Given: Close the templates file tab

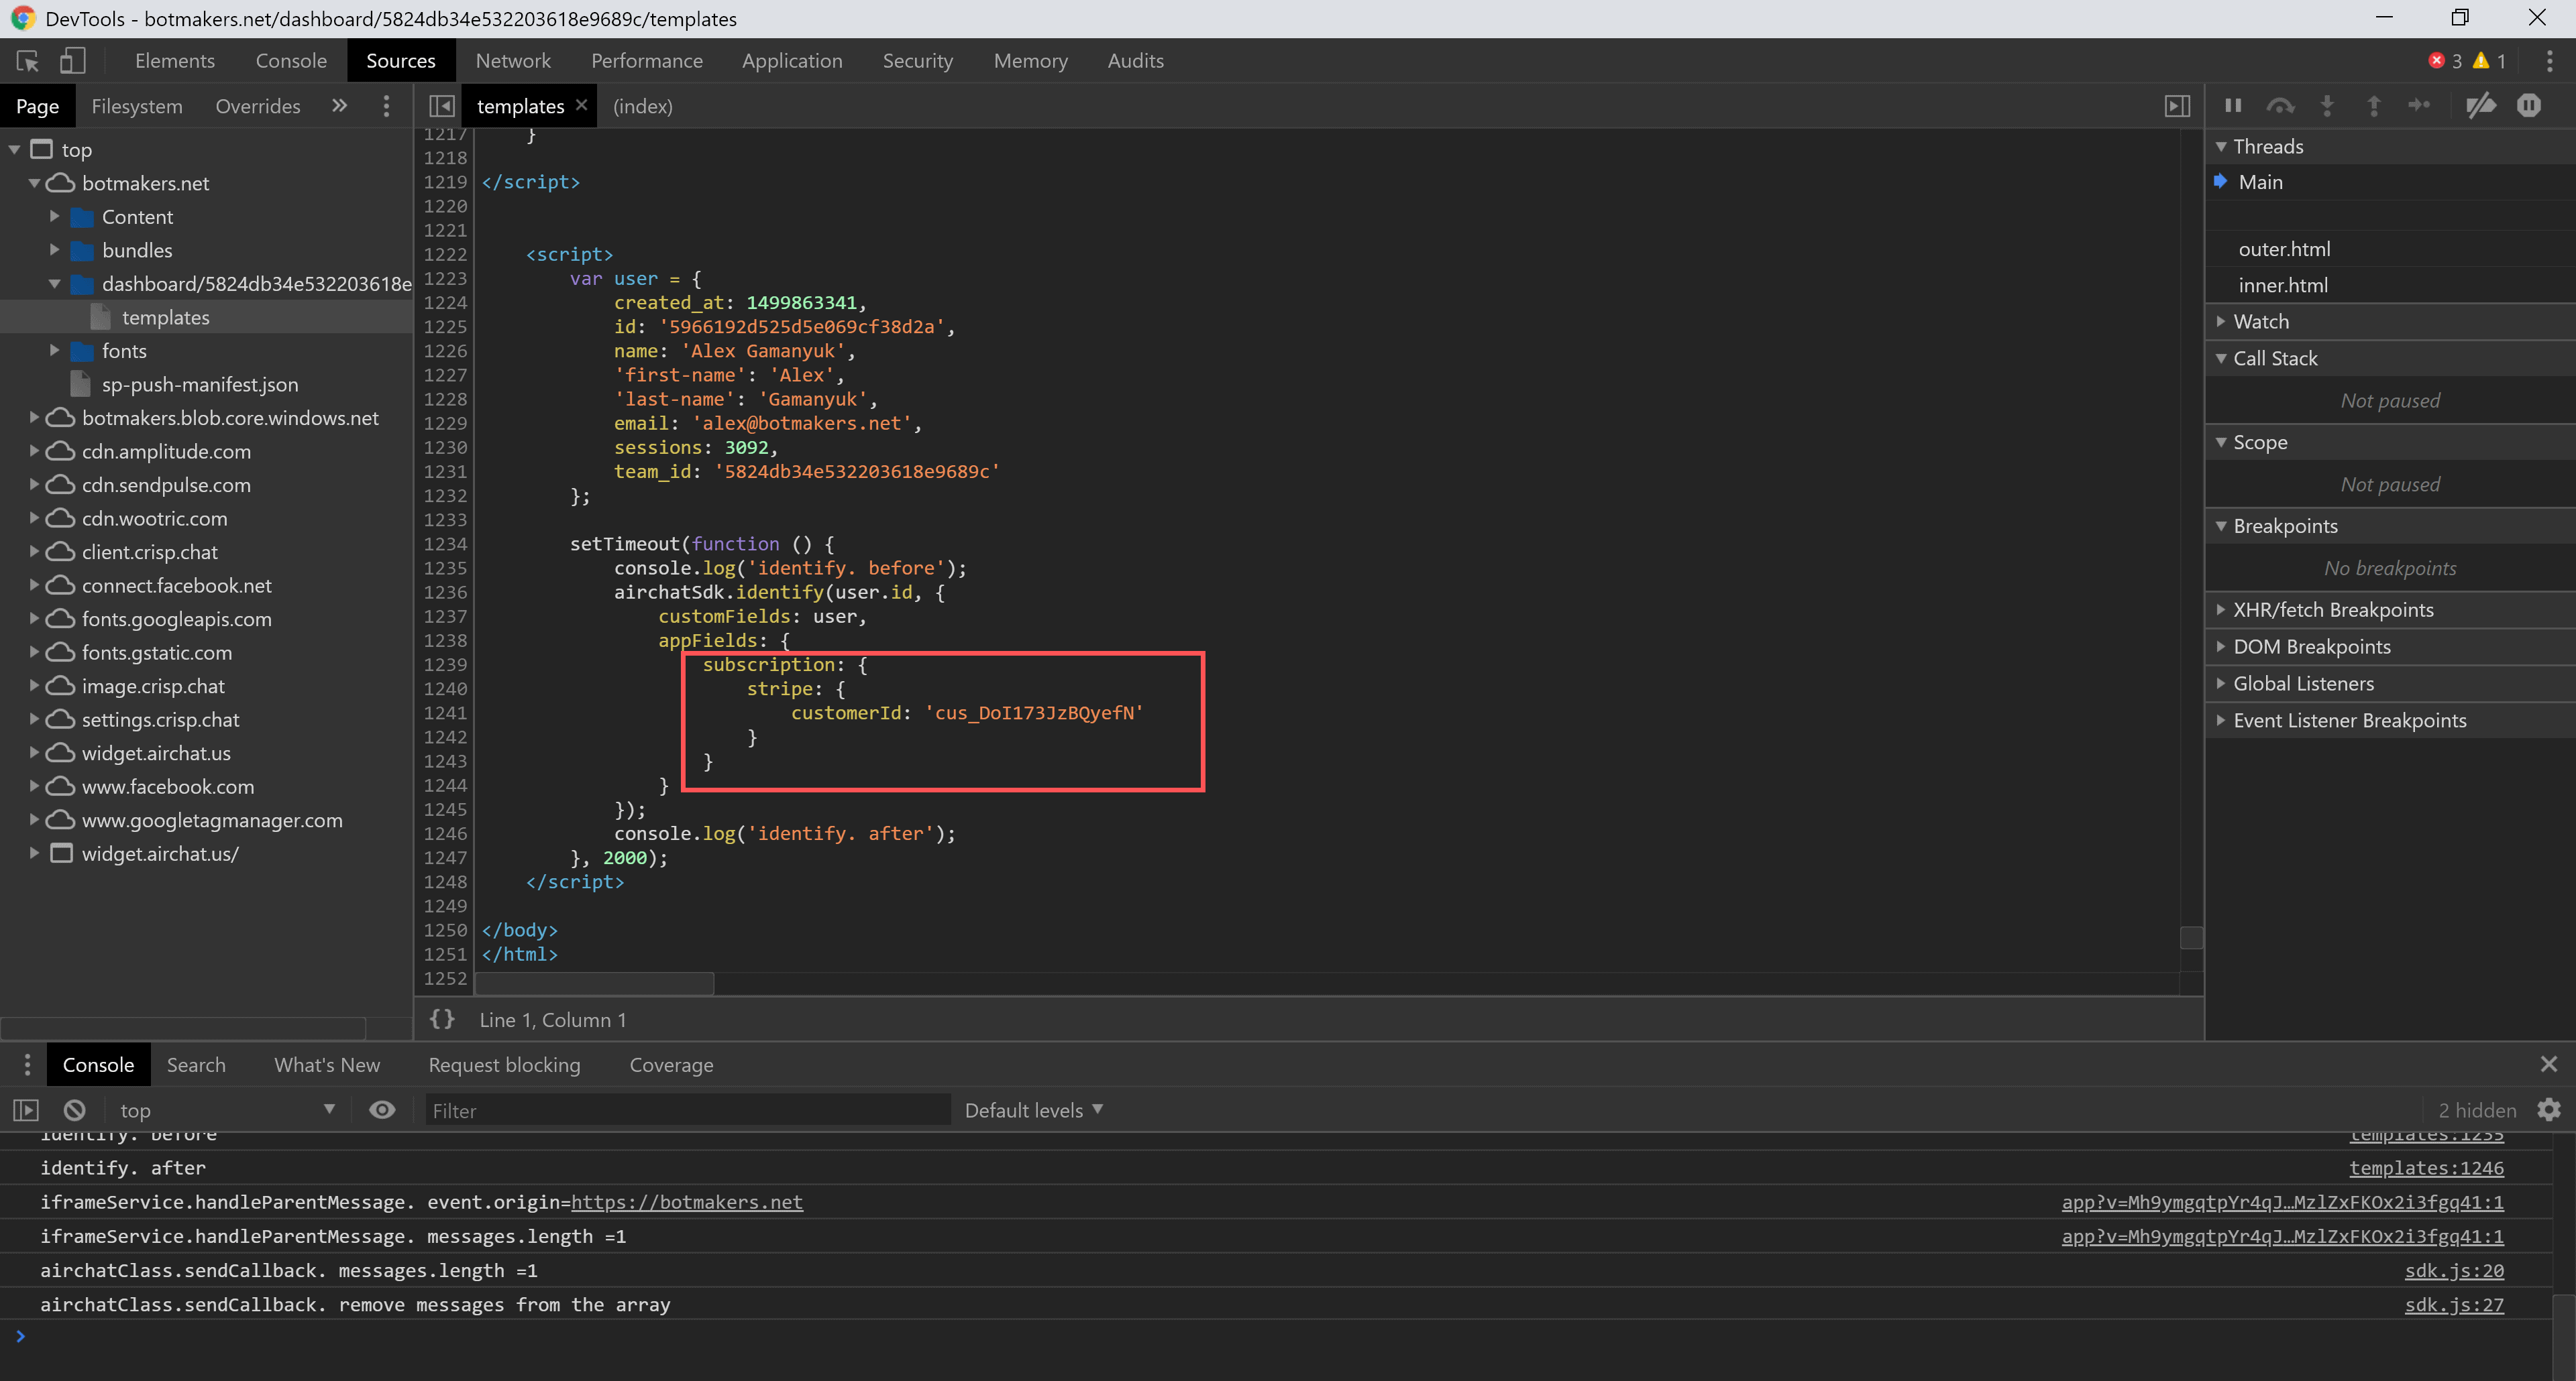Looking at the screenshot, I should tap(581, 105).
